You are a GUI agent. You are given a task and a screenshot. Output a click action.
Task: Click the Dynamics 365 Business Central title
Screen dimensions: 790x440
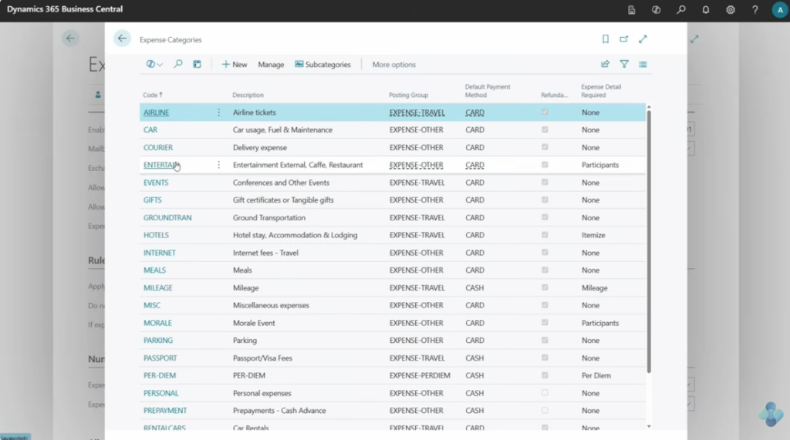tap(65, 9)
